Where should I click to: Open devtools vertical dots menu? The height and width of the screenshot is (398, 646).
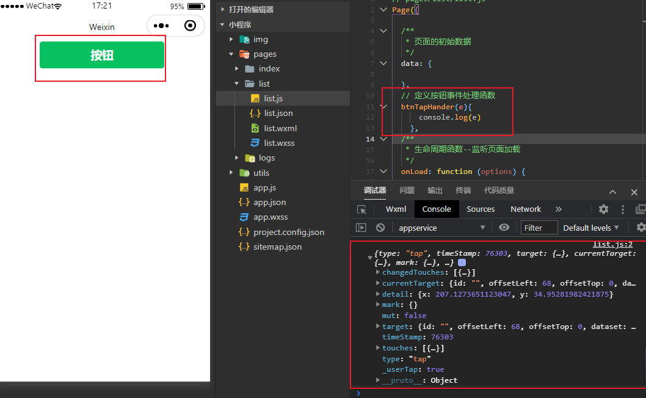tap(623, 209)
